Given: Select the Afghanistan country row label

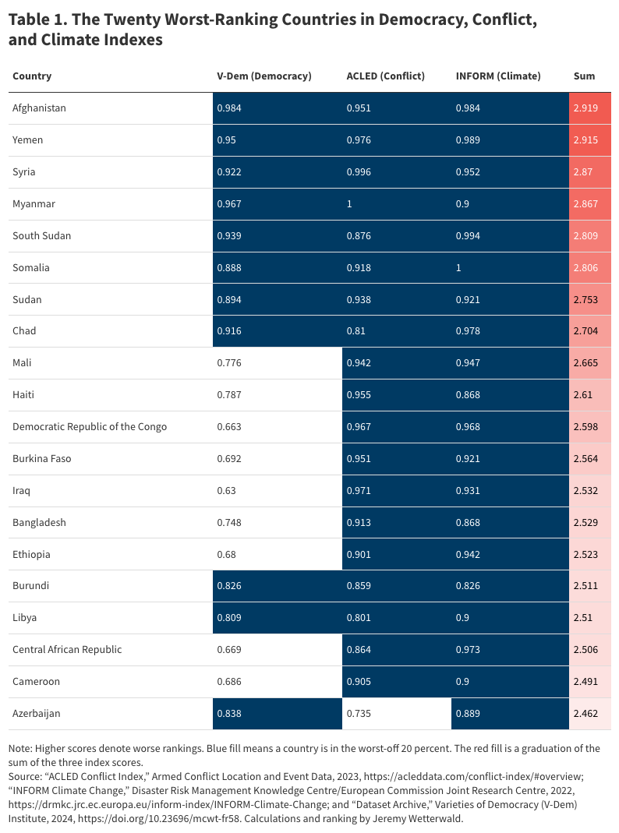Looking at the screenshot, I should coord(39,108).
